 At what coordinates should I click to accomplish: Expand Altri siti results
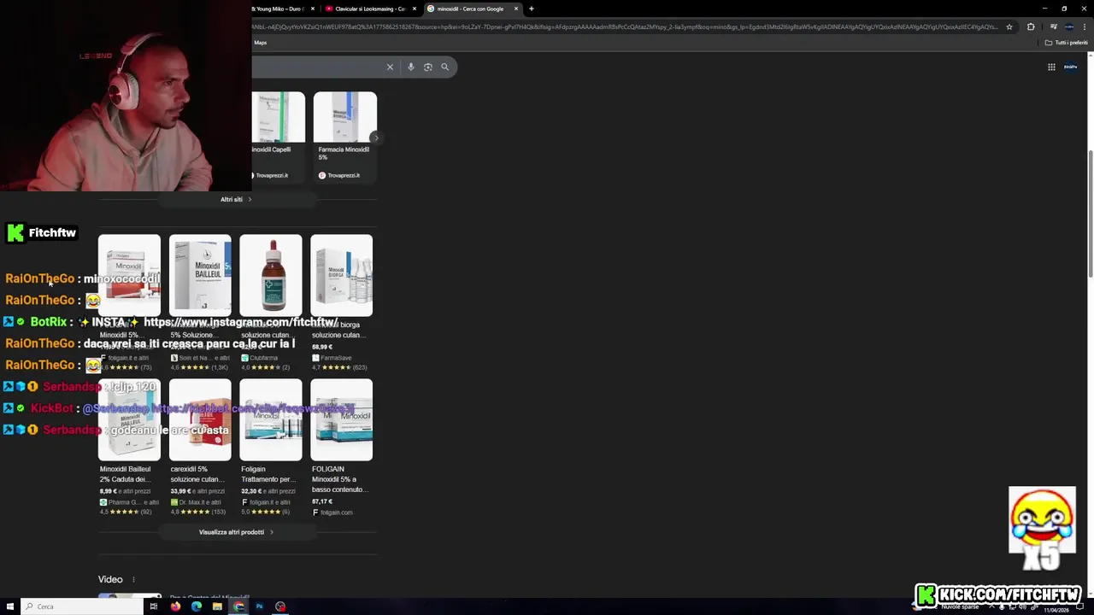pyautogui.click(x=237, y=199)
